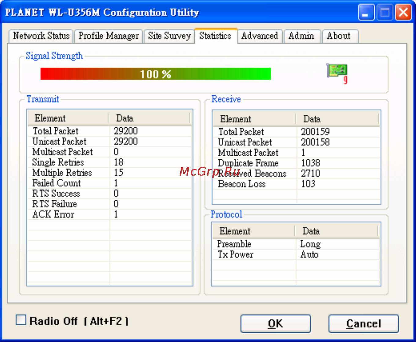Click the value 200159
This screenshot has width=416, height=342.
coord(315,132)
